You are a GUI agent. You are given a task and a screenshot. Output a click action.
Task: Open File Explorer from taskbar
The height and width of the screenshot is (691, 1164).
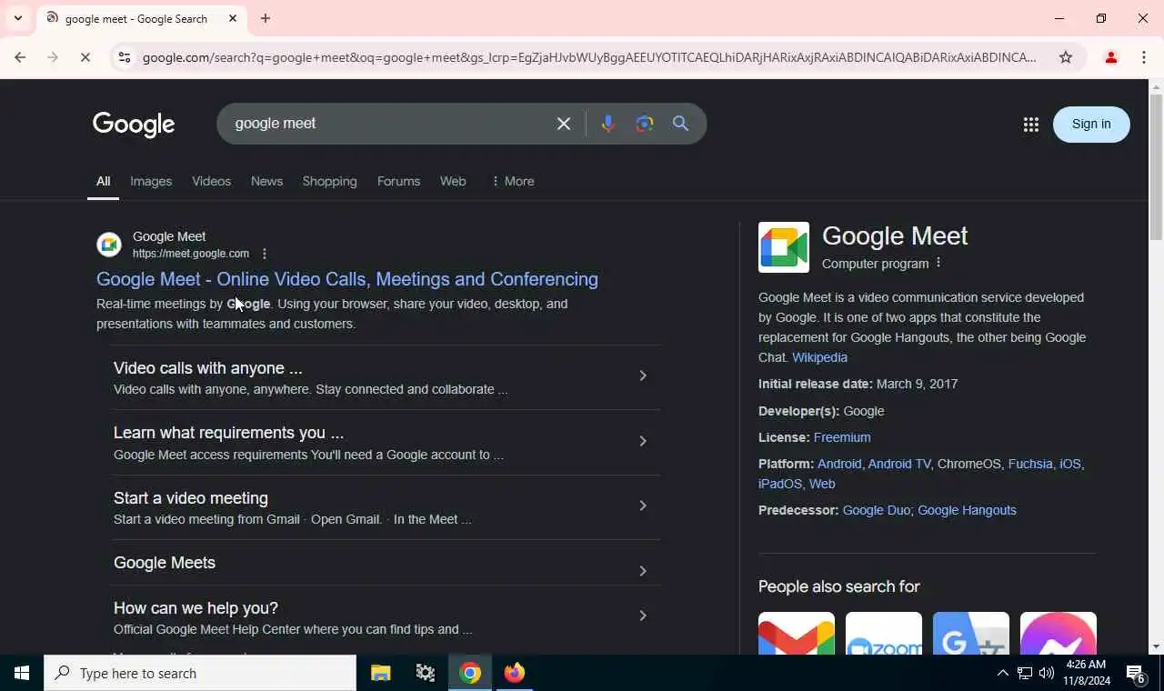point(380,673)
